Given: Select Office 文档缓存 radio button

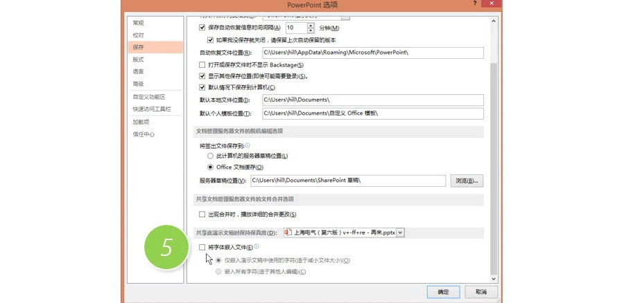Looking at the screenshot, I should tap(211, 167).
